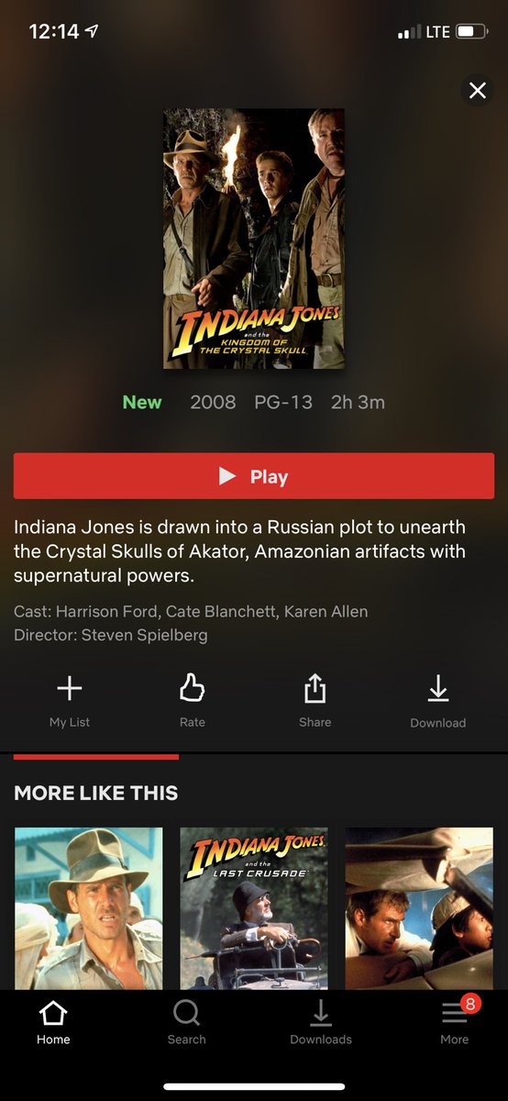Open the Search tab
This screenshot has height=1101, width=508.
187,1022
